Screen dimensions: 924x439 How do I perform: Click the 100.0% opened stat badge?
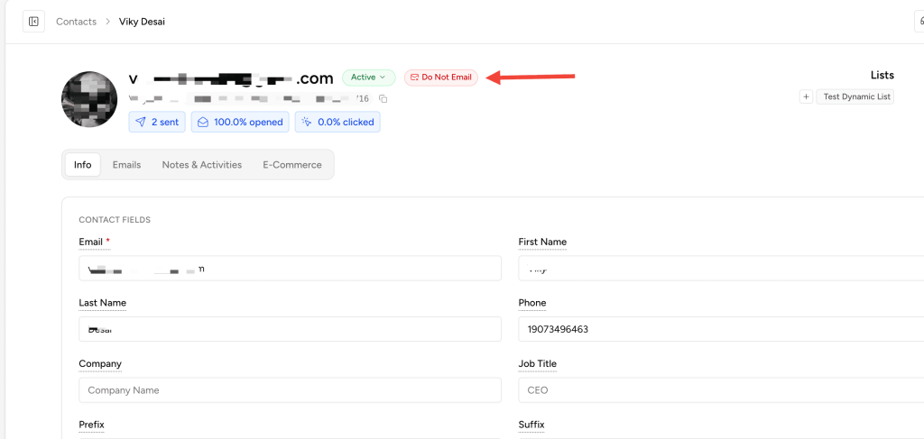coord(240,122)
